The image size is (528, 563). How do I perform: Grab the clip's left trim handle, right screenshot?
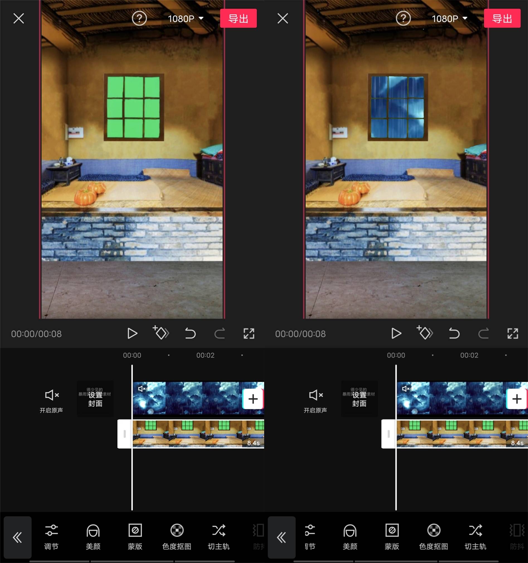click(388, 434)
